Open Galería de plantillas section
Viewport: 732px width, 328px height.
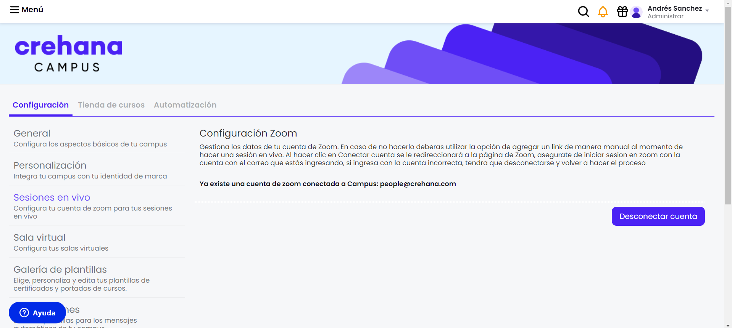coord(97,278)
